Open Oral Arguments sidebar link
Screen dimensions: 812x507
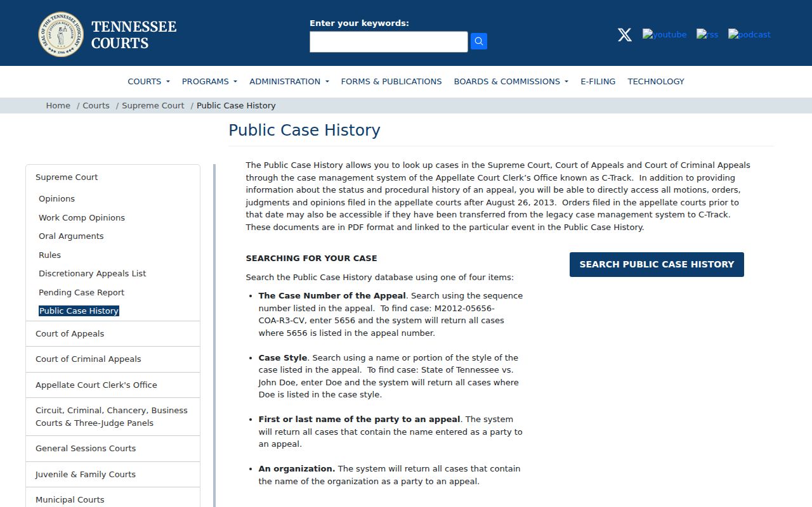click(71, 236)
